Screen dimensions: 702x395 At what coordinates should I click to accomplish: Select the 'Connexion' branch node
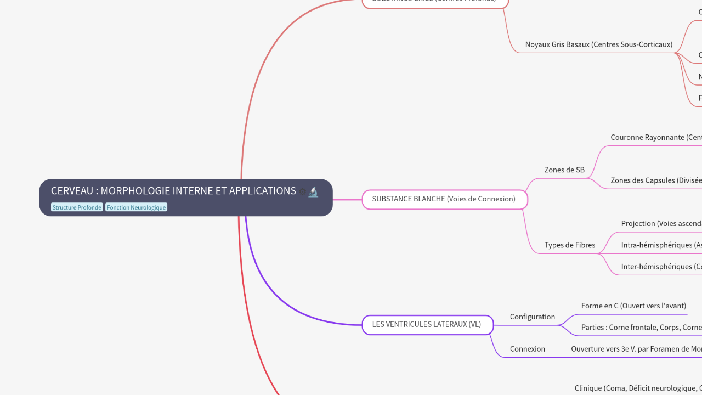point(527,349)
